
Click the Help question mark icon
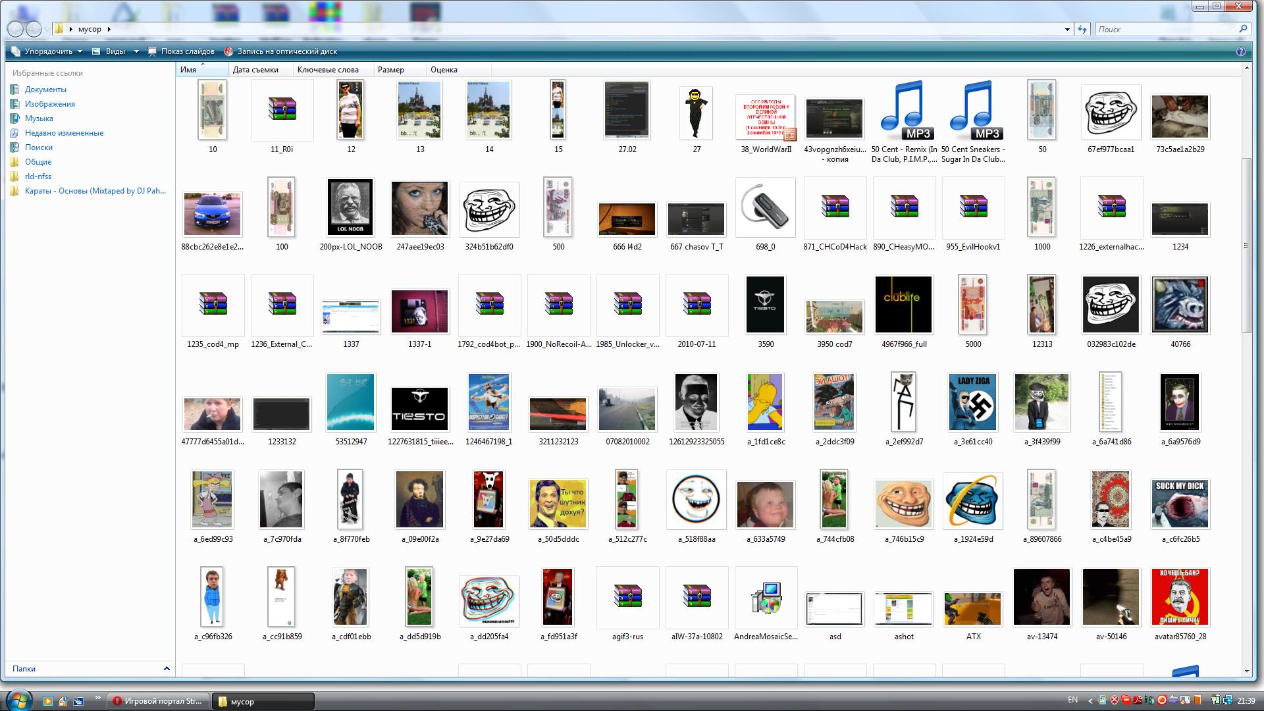[x=1241, y=51]
